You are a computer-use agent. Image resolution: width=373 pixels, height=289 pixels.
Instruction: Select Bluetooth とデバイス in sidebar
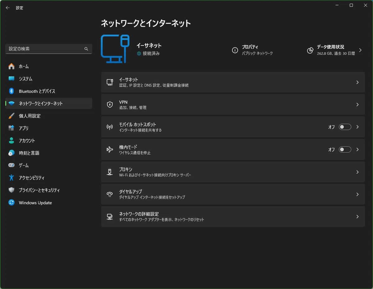(x=49, y=91)
